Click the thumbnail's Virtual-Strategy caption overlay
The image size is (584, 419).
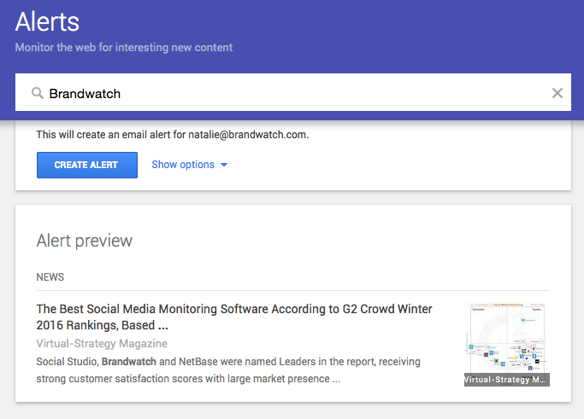[x=507, y=379]
